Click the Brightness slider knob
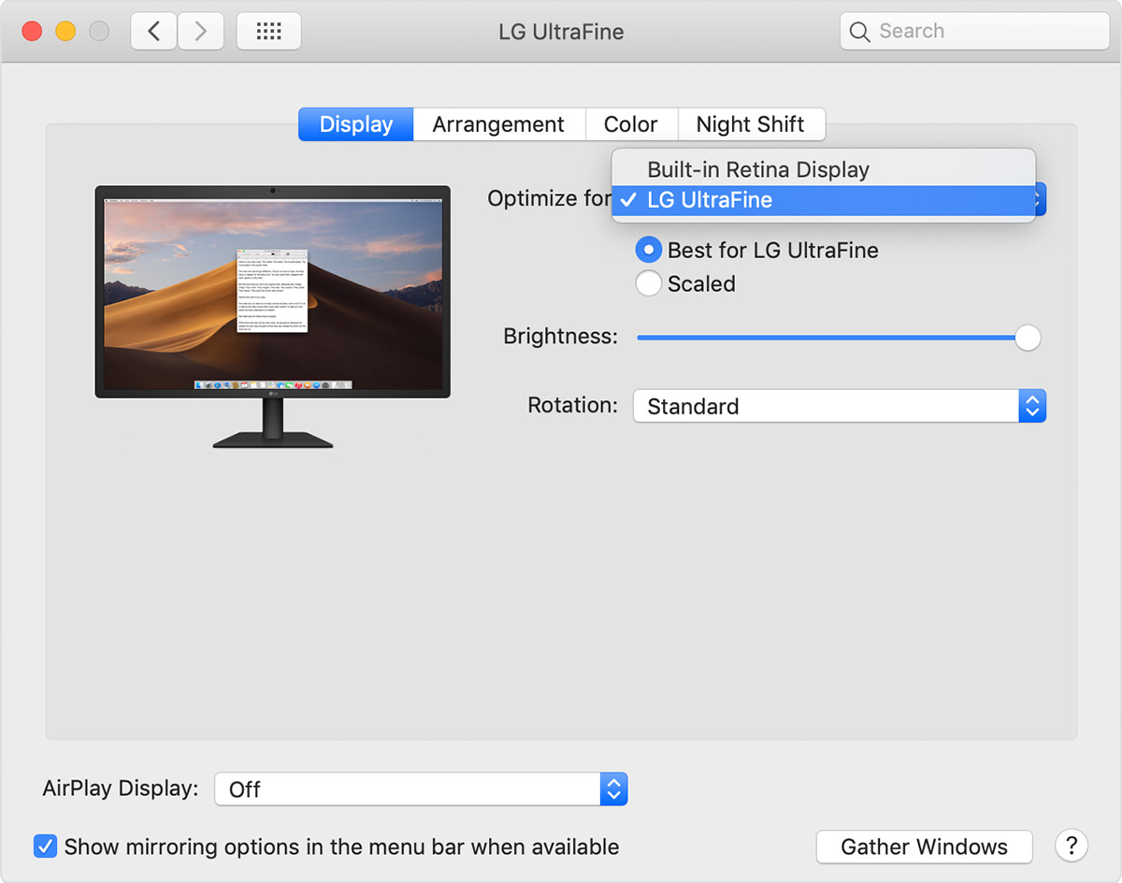 click(1028, 338)
